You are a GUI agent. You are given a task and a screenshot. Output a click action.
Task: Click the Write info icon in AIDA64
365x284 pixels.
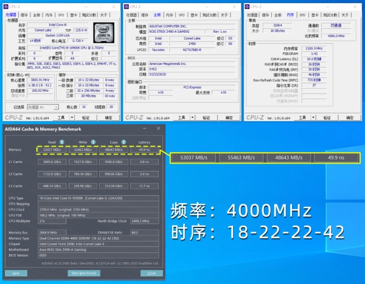tap(93, 142)
